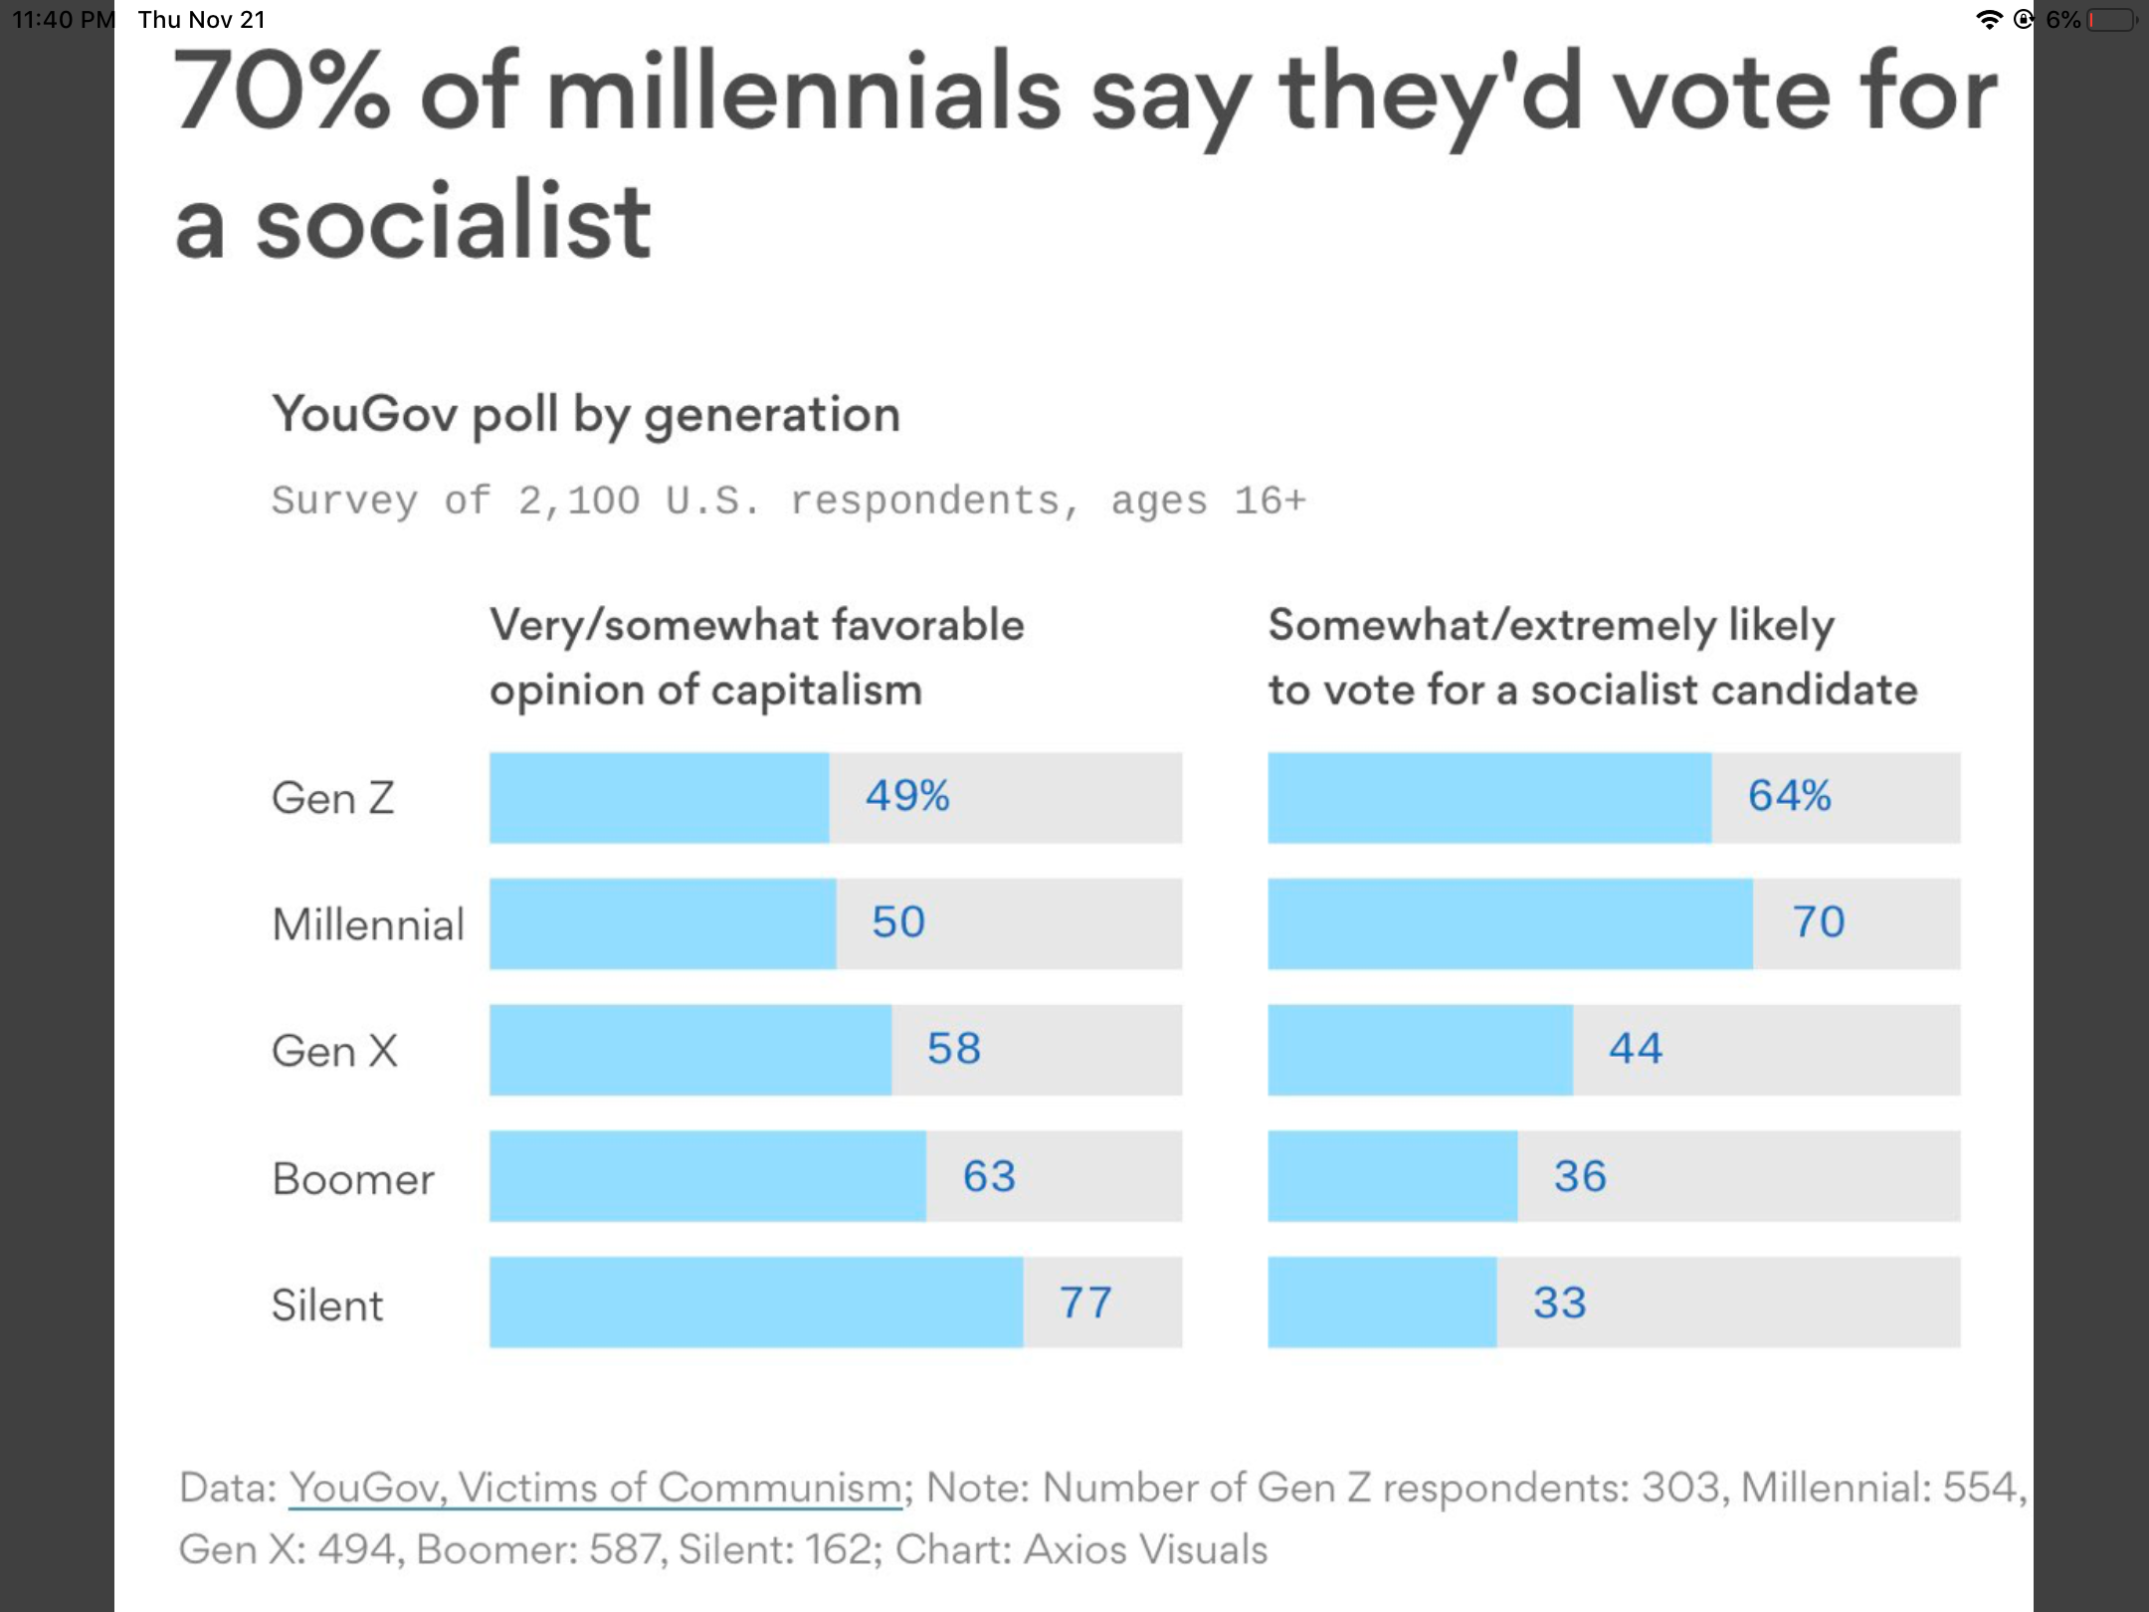
Task: Select the Gen Z 49% capitalism bar
Action: [660, 798]
